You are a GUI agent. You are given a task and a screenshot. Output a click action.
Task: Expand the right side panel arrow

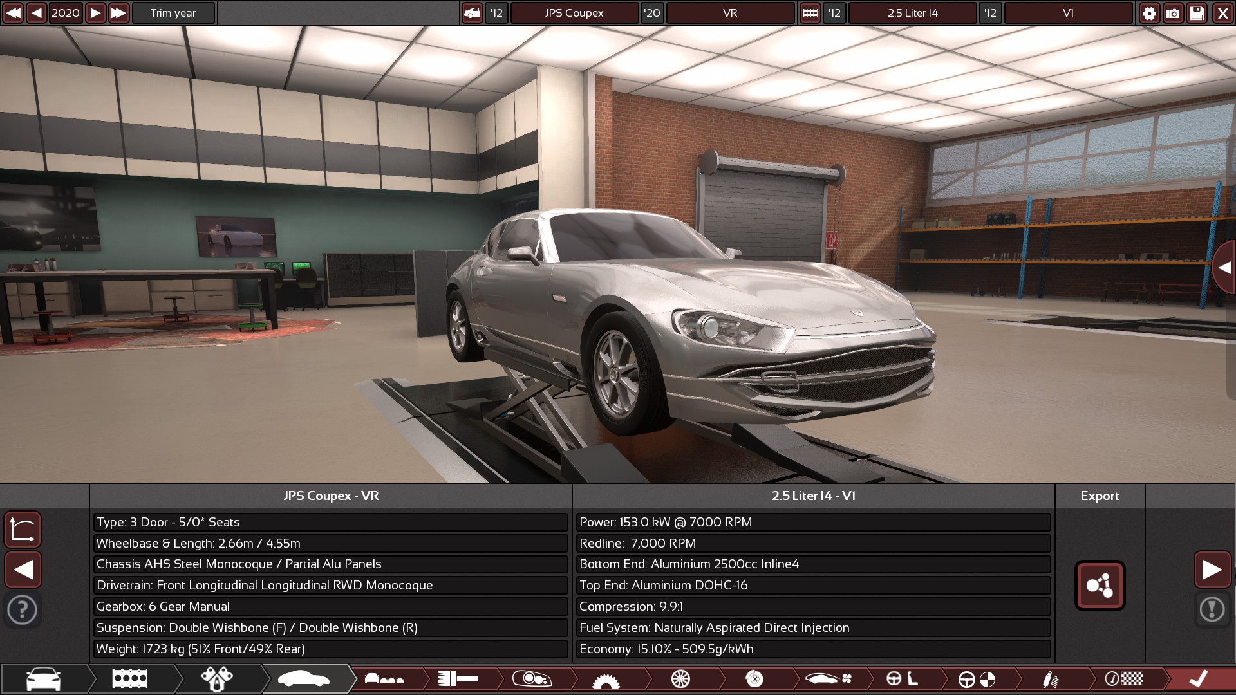(x=1224, y=268)
